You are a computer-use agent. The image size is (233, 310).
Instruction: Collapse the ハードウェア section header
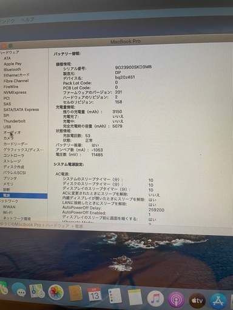click(10, 53)
